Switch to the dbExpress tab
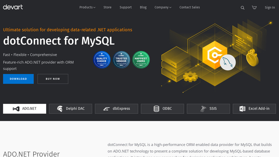279x157 pixels. (116, 109)
